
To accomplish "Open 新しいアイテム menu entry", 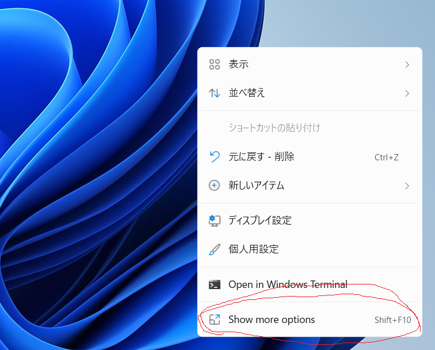I will (310, 186).
